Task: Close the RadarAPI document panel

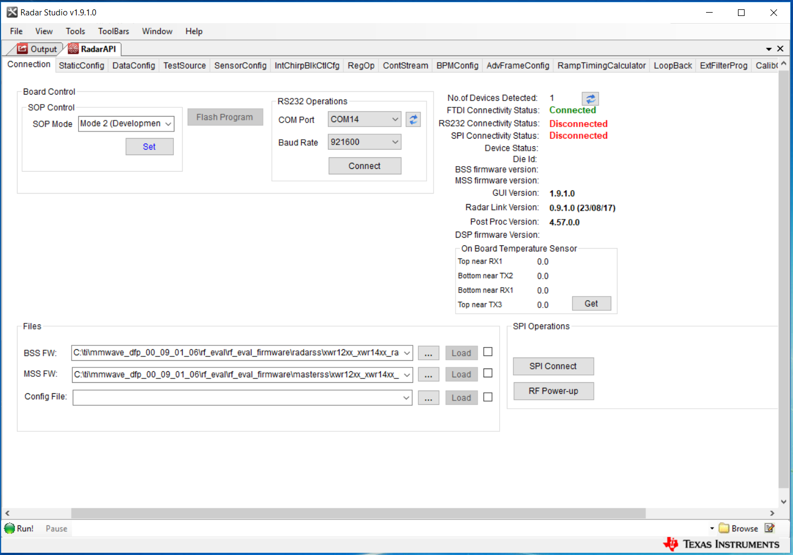Action: 780,49
